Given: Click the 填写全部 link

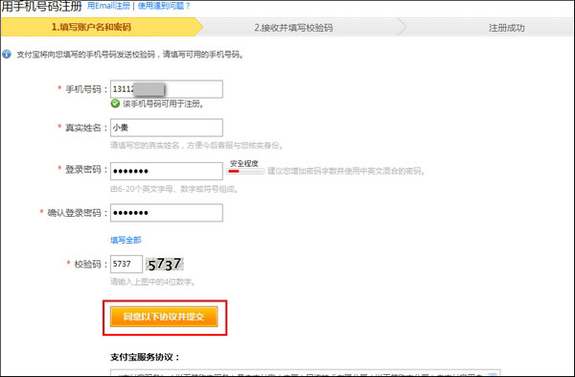Looking at the screenshot, I should click(x=126, y=240).
